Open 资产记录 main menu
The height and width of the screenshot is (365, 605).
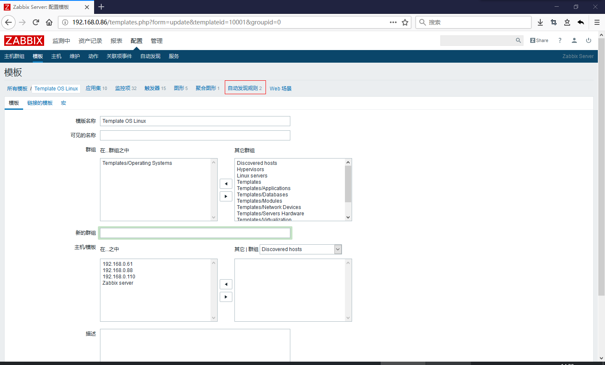pyautogui.click(x=90, y=41)
